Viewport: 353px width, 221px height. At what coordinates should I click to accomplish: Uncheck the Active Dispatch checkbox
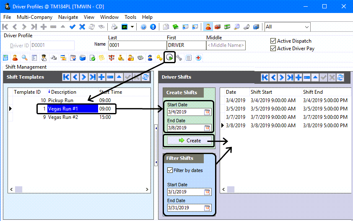pos(273,41)
